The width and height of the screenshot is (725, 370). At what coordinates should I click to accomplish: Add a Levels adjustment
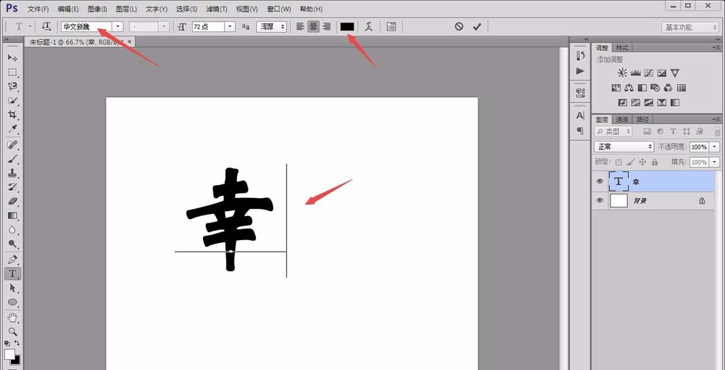[x=635, y=73]
